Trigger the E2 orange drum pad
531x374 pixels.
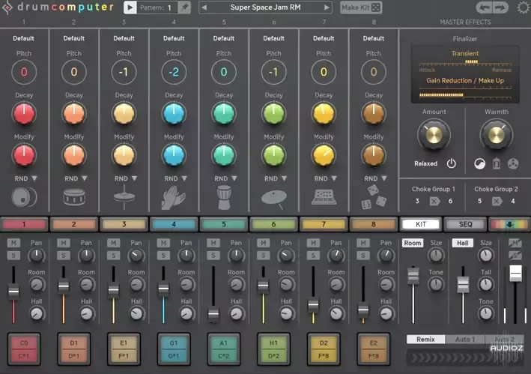374,349
